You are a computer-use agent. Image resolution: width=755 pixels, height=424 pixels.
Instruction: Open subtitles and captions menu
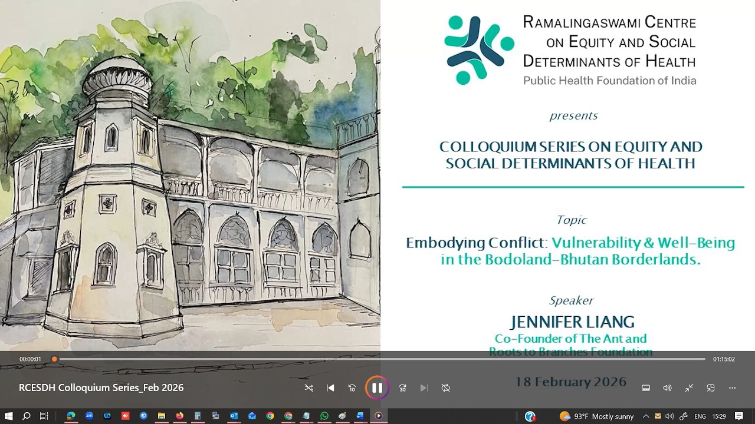(x=646, y=388)
